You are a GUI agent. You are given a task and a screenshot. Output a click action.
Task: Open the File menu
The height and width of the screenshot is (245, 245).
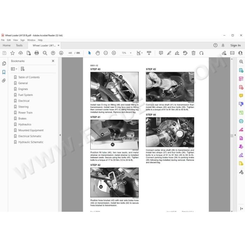3,40
